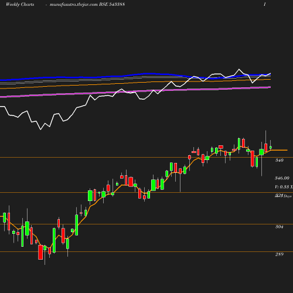The height and width of the screenshot is (293, 293).
Task: Click the '304' price level label
Action: (x=279, y=227)
